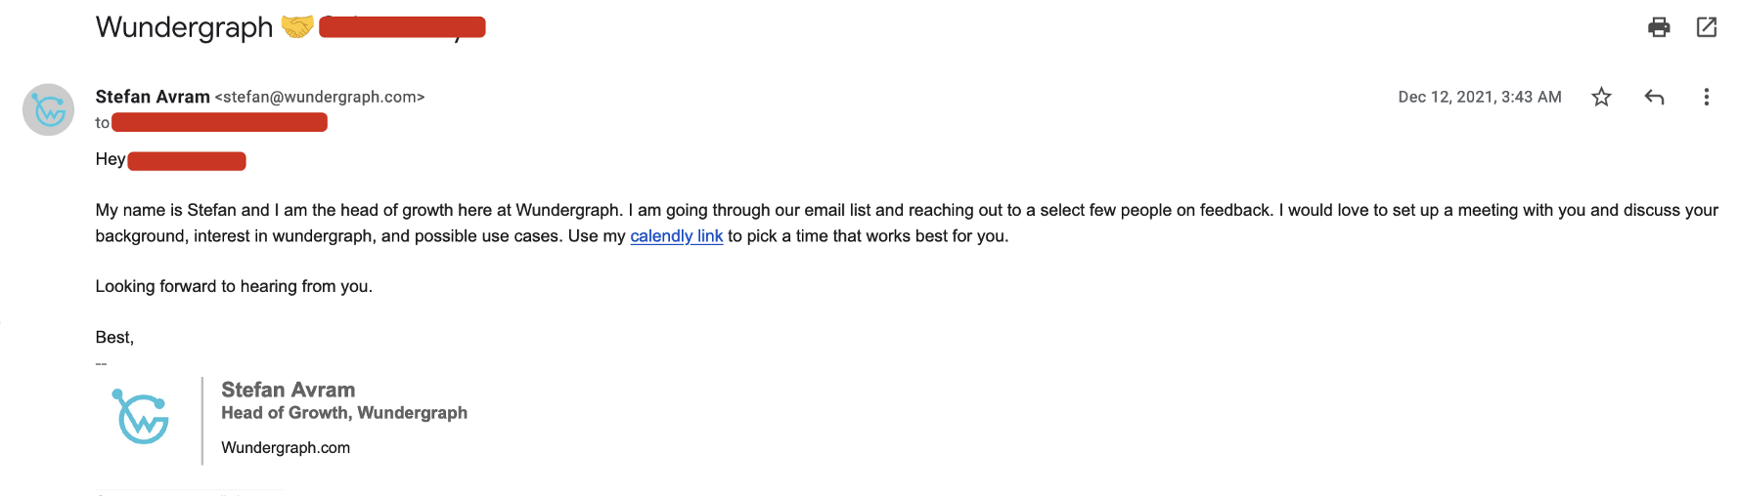Click the redacted name after "Hey"
The height and width of the screenshot is (496, 1739).
point(187,160)
